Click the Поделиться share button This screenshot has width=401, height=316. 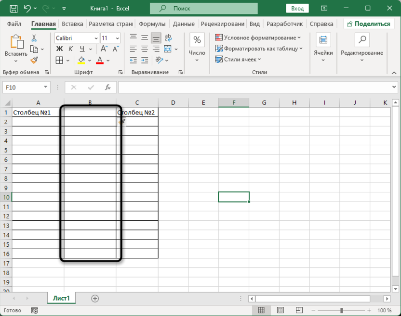[x=369, y=24]
